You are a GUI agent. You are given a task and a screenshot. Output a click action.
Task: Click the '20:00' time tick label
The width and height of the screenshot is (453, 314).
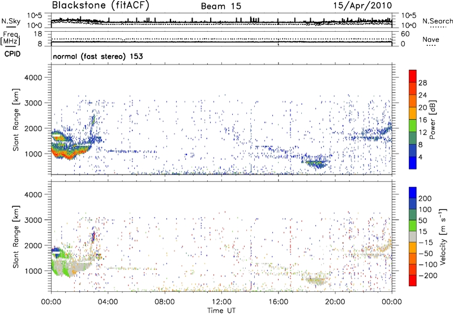[335, 302]
